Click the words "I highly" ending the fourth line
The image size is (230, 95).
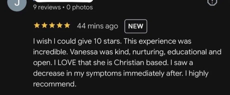click(x=198, y=74)
